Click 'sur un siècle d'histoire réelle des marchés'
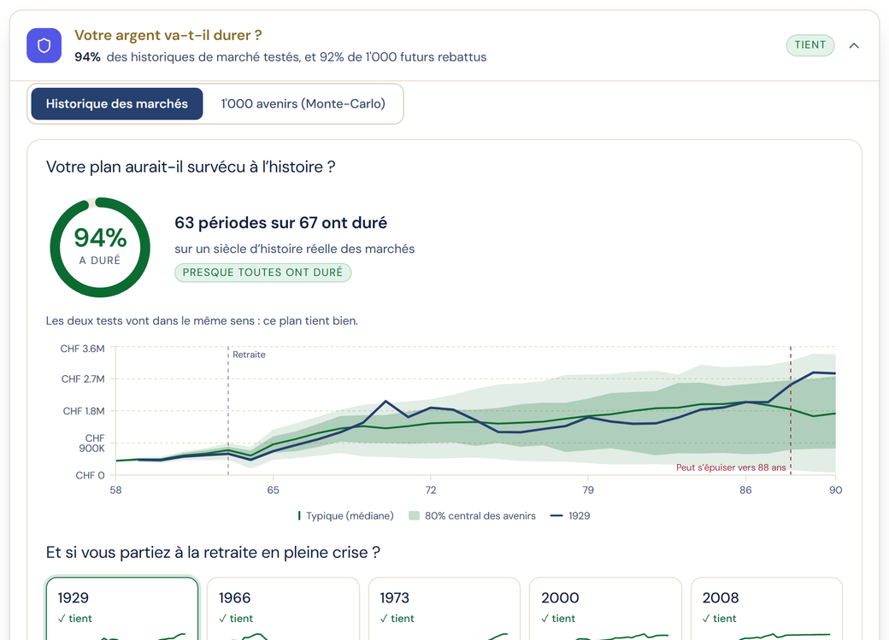This screenshot has width=889, height=640. point(294,249)
